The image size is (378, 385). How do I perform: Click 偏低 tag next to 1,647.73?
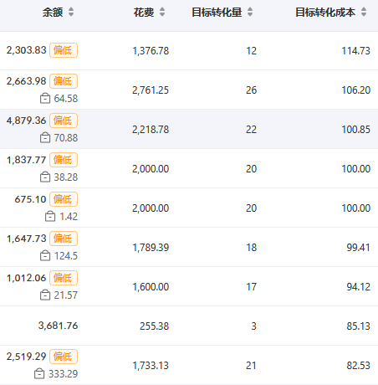point(64,239)
